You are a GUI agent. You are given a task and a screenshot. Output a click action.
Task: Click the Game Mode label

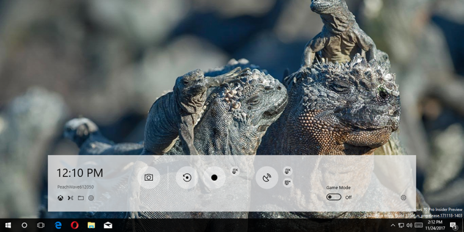coord(338,187)
